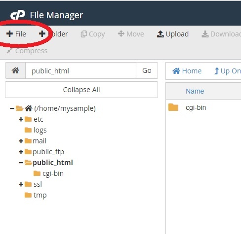Screen dimensions: 241x234
Task: Click the Go button
Action: [147, 70]
